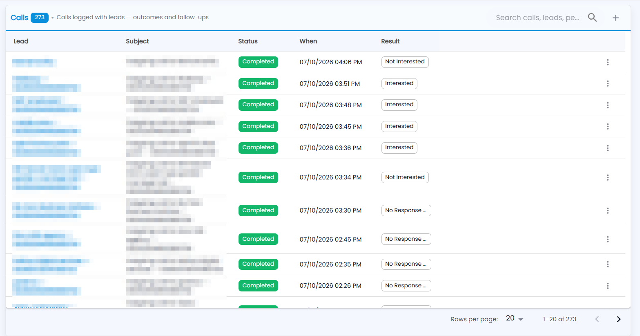Sort by the When column header
640x336 pixels.
tap(308, 41)
